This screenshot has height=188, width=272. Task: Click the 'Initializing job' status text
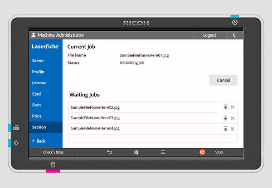132,63
